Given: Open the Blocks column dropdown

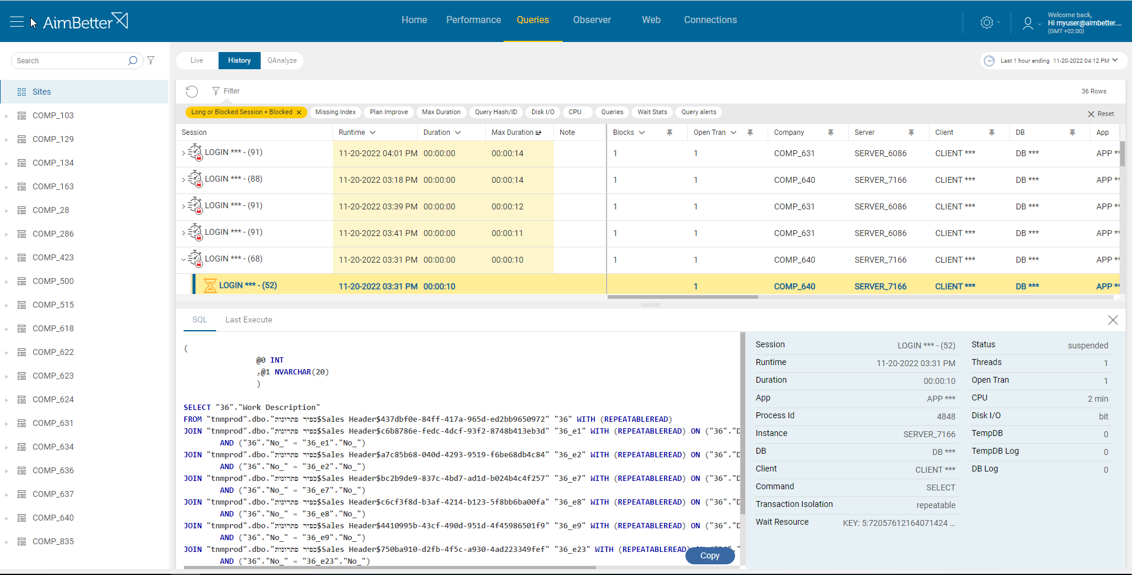Looking at the screenshot, I should click(642, 133).
